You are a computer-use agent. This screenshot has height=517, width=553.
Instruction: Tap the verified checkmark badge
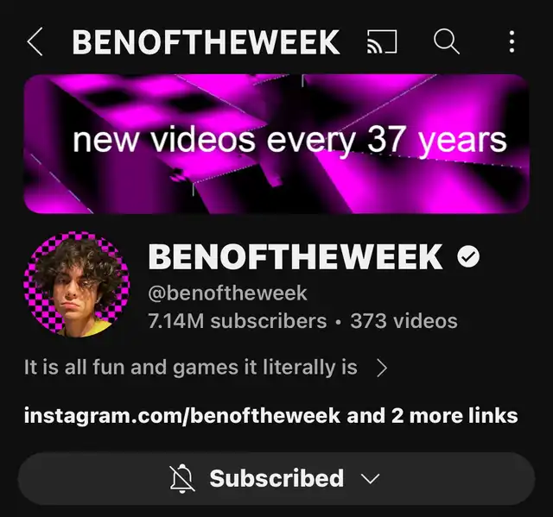click(468, 256)
